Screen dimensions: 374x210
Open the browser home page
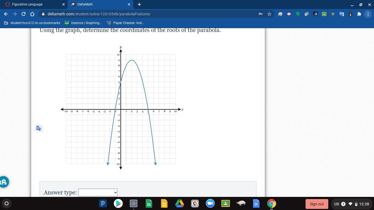click(32, 14)
